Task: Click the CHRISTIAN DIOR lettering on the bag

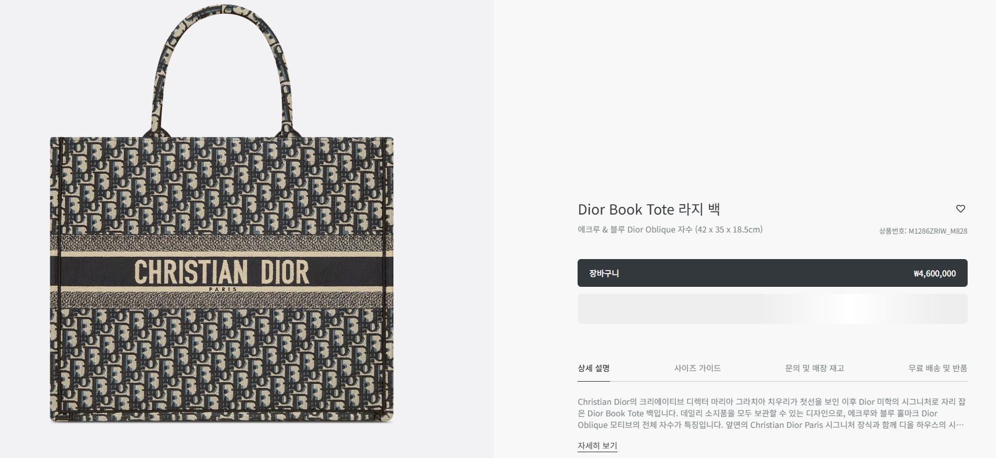Action: [222, 272]
